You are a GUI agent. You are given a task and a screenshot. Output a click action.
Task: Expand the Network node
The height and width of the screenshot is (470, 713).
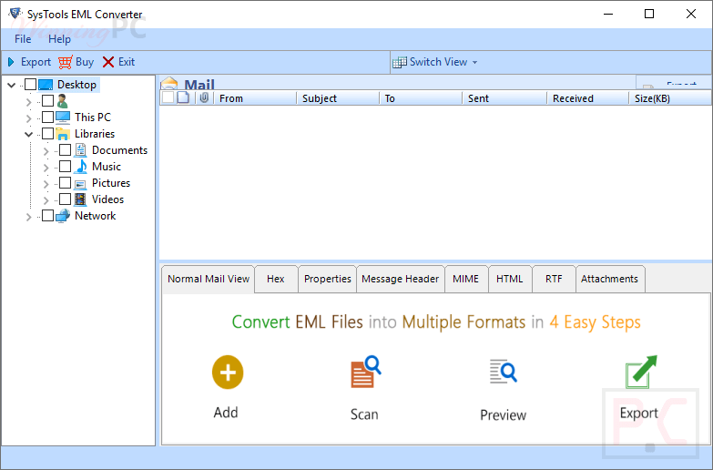28,217
